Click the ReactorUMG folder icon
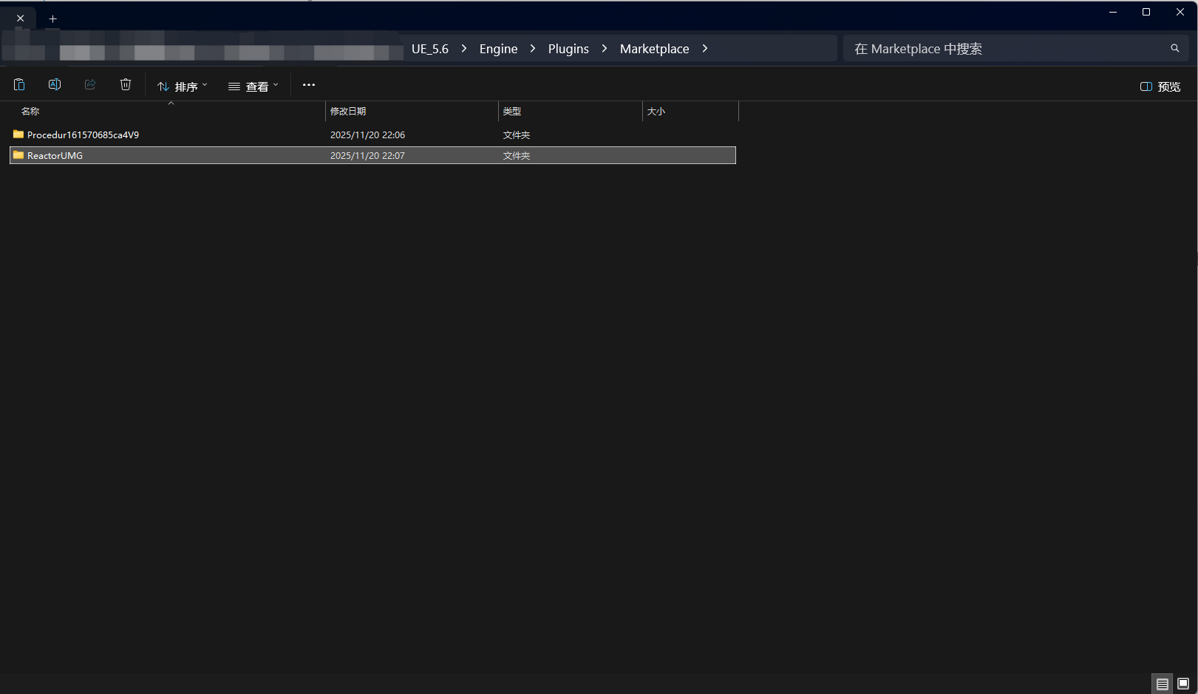The width and height of the screenshot is (1198, 694). click(x=18, y=155)
